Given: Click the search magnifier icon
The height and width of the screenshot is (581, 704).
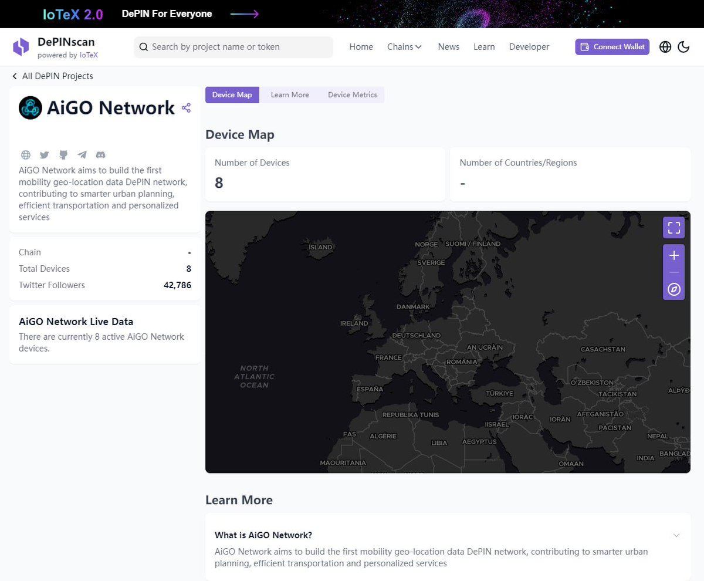Looking at the screenshot, I should pyautogui.click(x=144, y=47).
